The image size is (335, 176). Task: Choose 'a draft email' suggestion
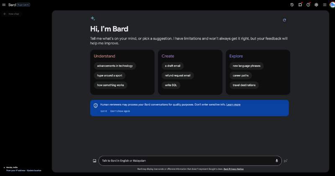(173, 66)
